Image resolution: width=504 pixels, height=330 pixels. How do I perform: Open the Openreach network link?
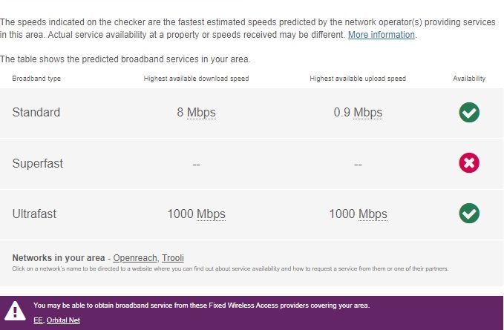click(x=135, y=258)
